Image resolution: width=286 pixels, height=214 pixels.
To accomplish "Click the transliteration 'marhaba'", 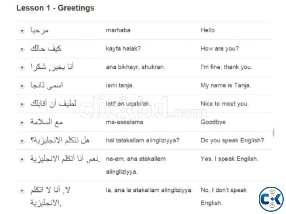I will pos(117,30).
